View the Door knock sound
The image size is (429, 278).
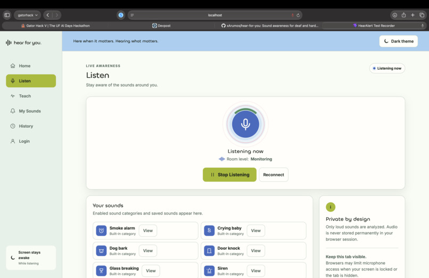(x=256, y=251)
